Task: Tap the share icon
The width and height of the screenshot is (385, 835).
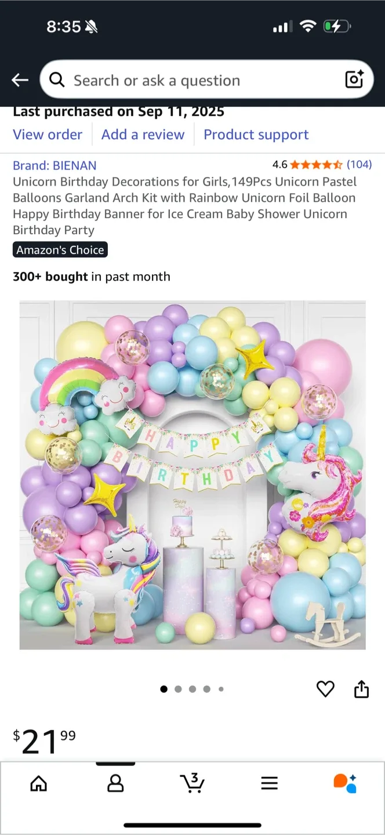Action: (x=361, y=688)
